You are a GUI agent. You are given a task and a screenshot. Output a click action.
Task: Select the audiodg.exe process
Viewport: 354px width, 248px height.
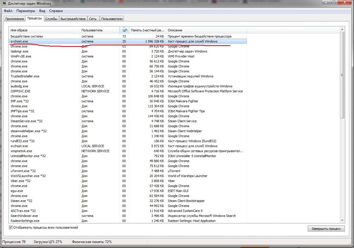tap(128, 86)
